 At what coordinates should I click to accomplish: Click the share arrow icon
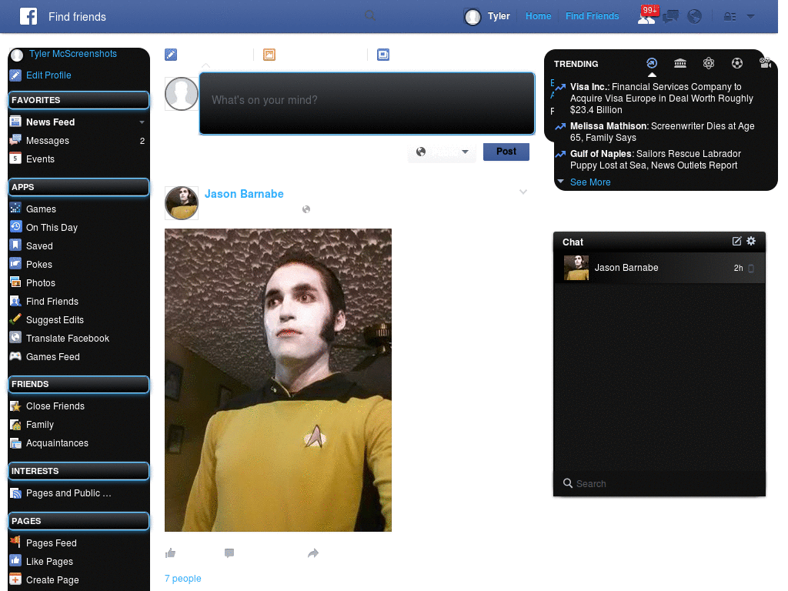click(313, 553)
